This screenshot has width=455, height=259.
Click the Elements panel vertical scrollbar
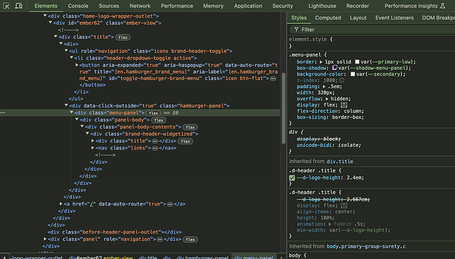(284, 108)
